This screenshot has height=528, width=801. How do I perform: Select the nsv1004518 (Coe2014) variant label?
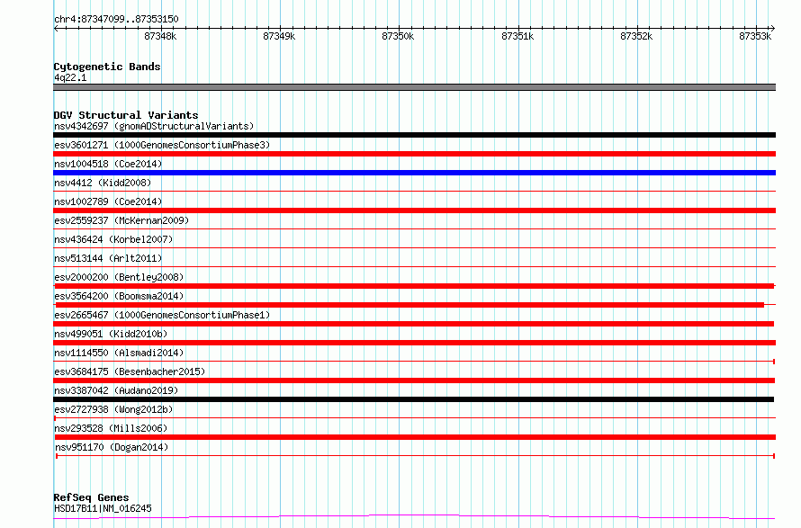point(108,164)
